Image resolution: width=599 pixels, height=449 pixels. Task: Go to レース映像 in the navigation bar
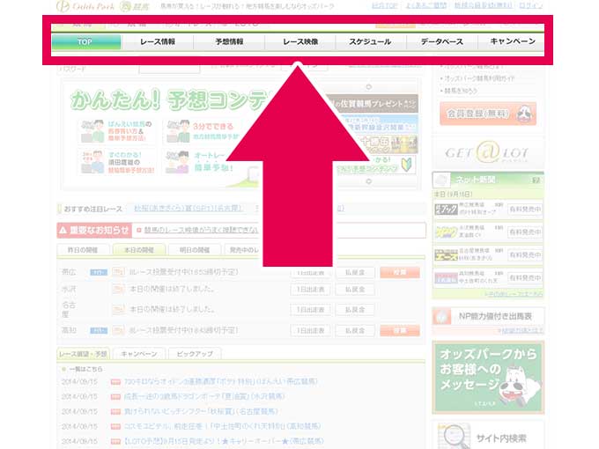coord(300,42)
